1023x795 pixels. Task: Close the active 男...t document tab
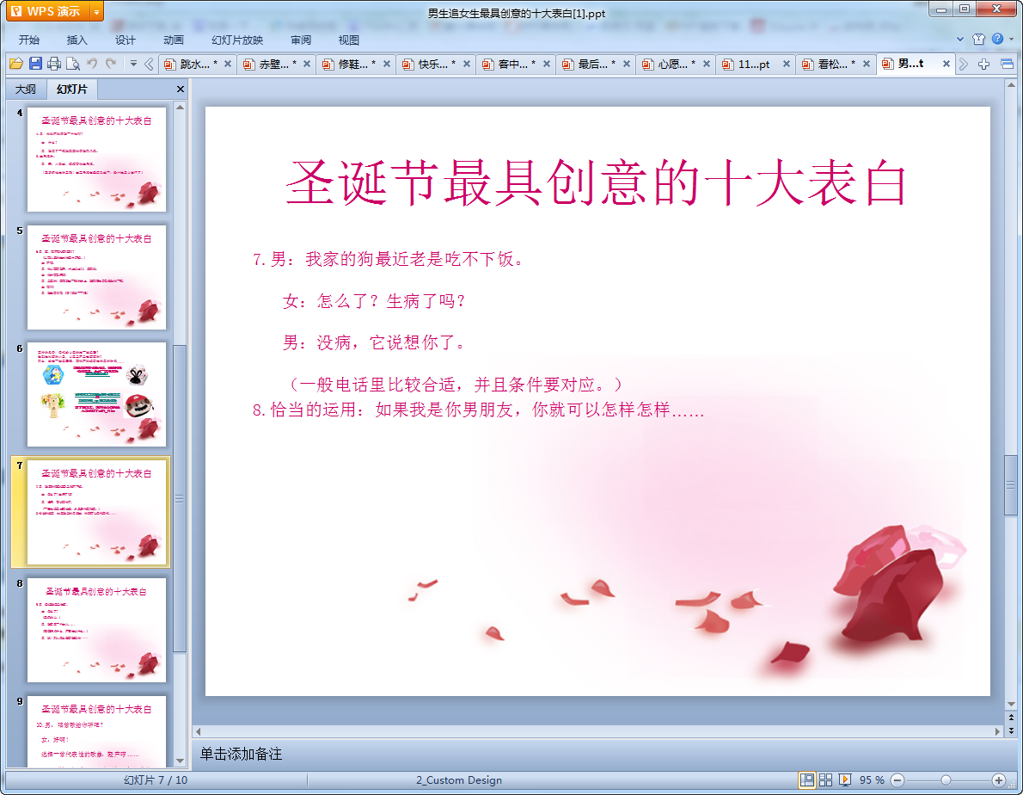point(946,64)
